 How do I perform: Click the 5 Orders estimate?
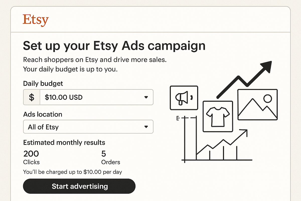coord(111,157)
